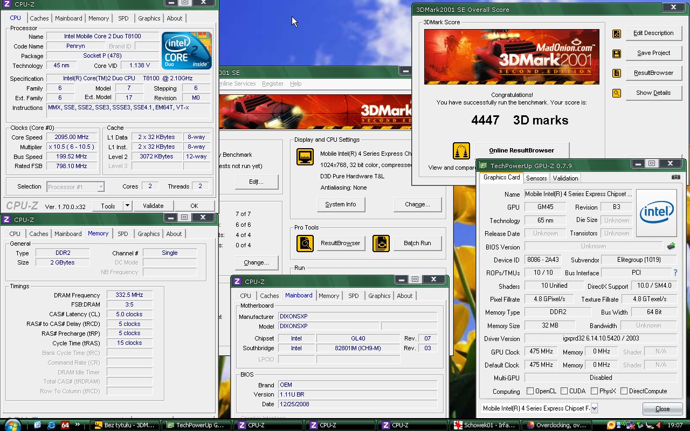Screen dimensions: 690x431
Task: Click the Show Desktop quick launch icon
Action: click(38, 425)
